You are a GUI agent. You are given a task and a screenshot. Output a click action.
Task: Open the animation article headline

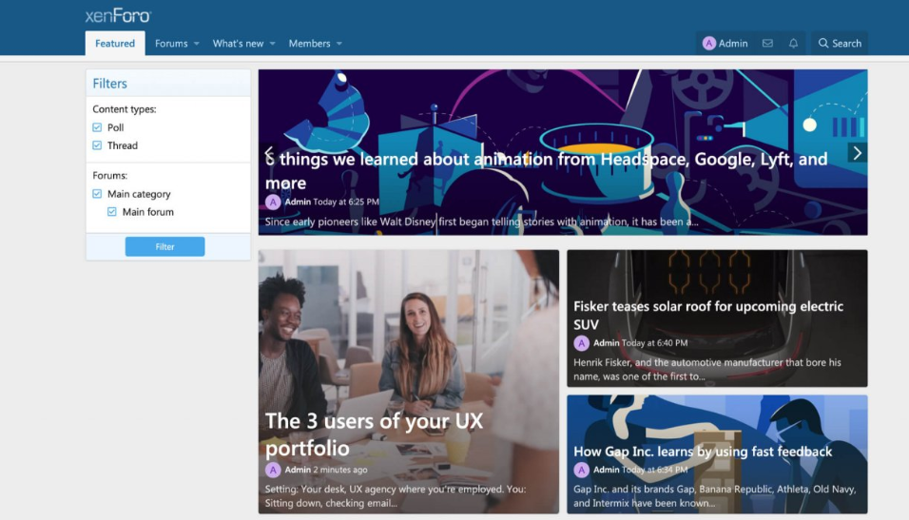click(x=546, y=170)
